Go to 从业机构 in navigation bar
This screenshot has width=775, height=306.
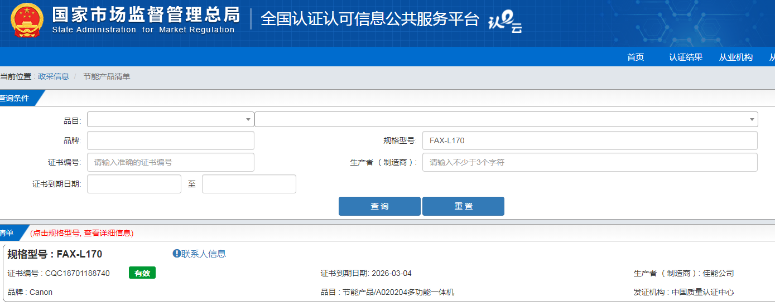736,57
